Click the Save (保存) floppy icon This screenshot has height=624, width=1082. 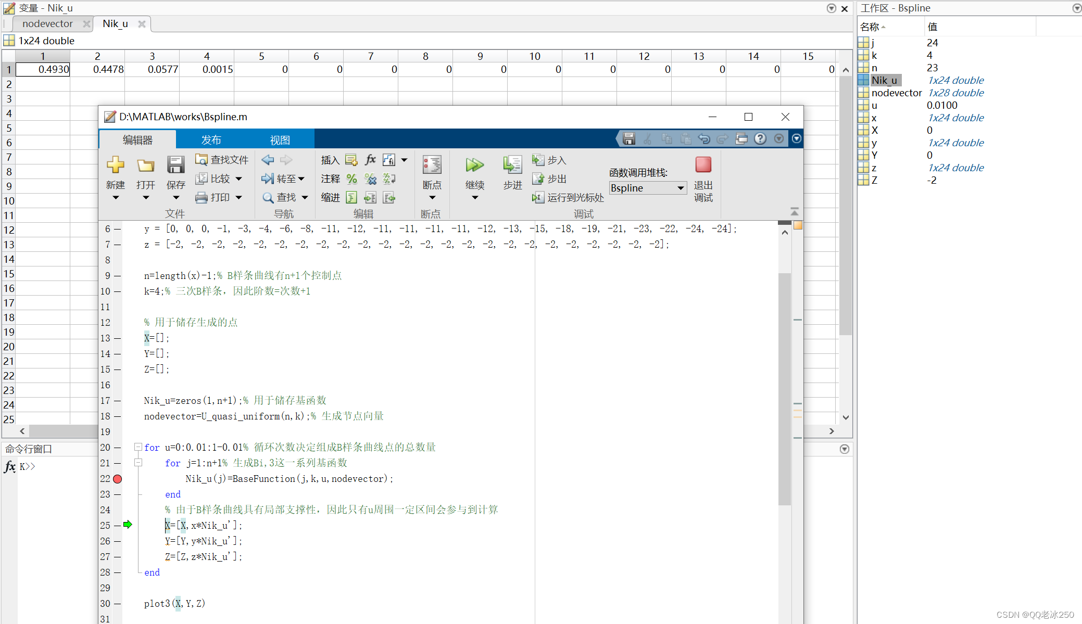coord(175,165)
